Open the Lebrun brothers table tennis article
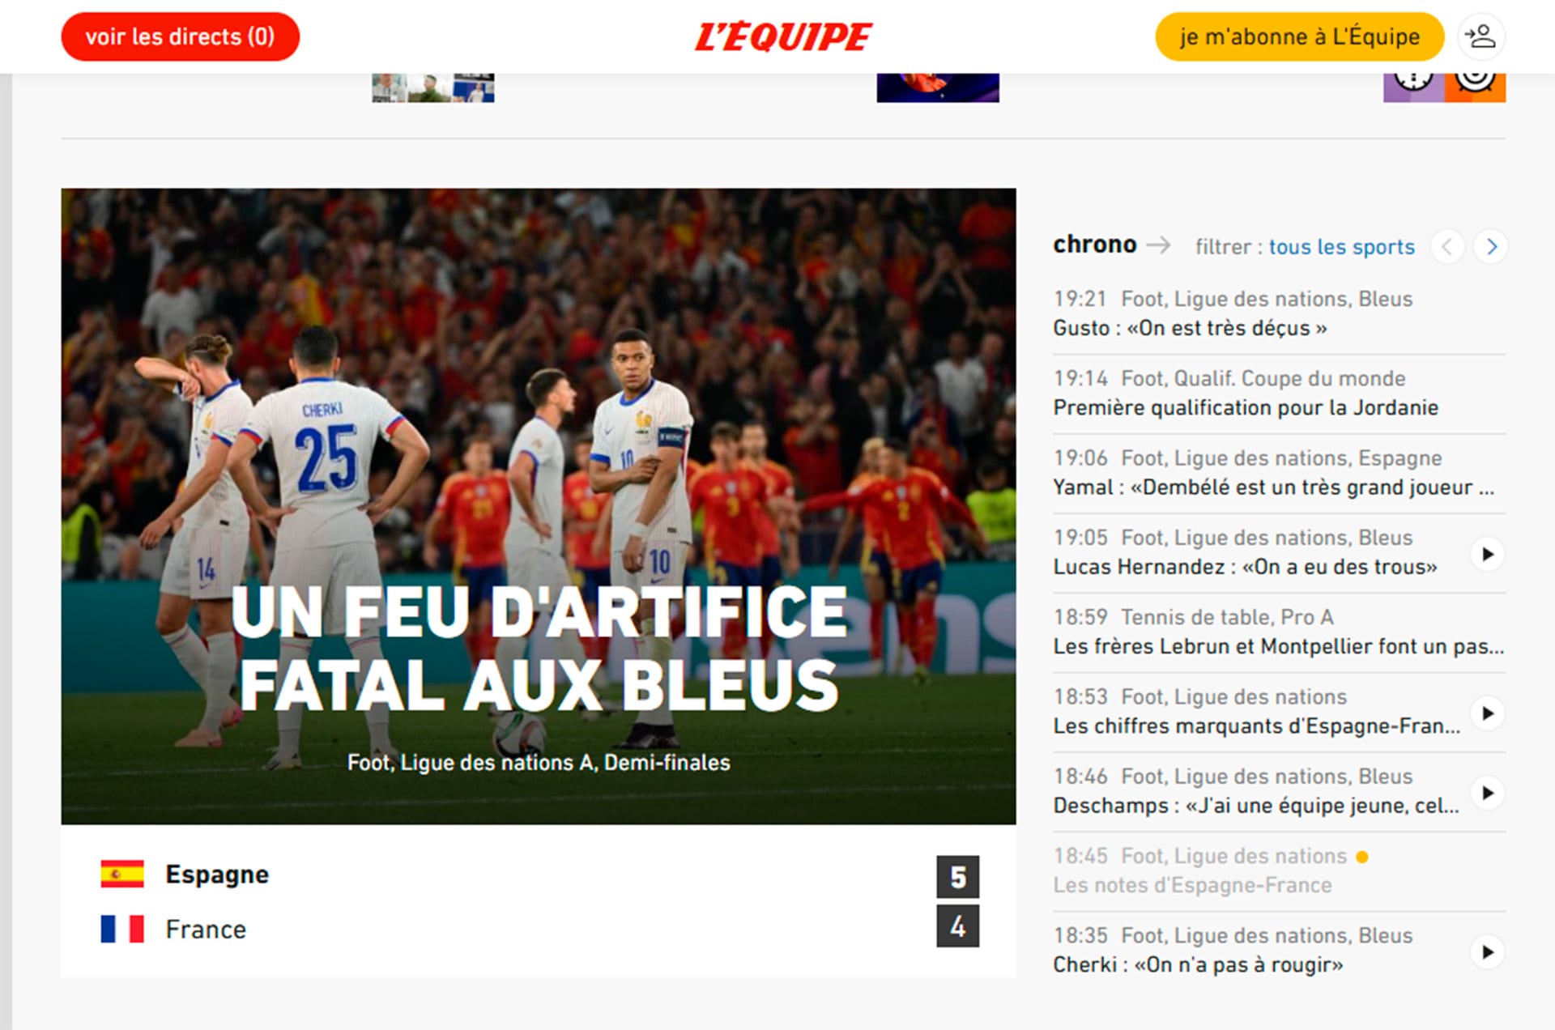The height and width of the screenshot is (1030, 1555). pos(1278,646)
